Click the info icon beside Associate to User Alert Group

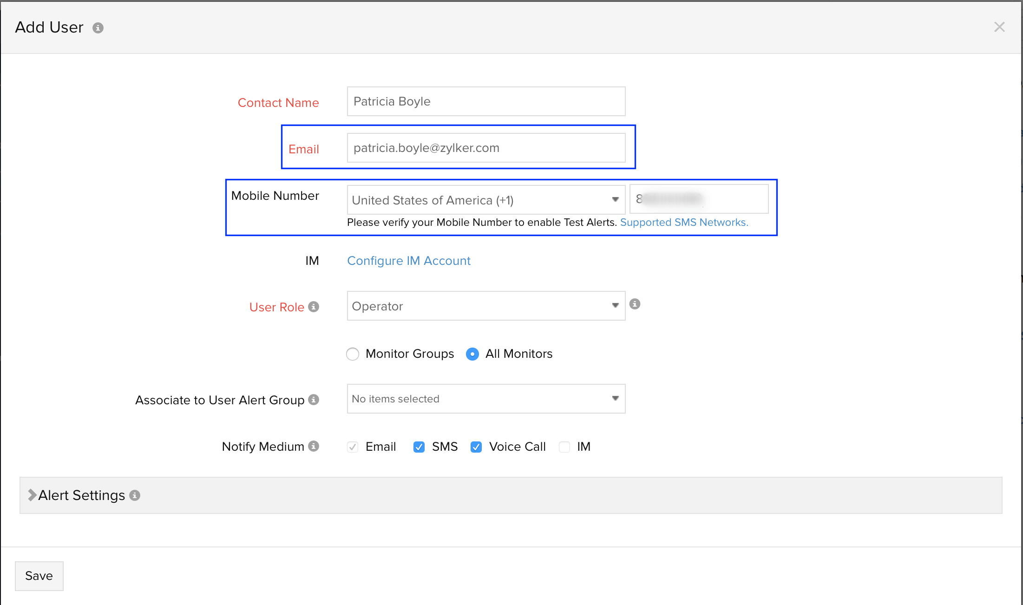[315, 400]
